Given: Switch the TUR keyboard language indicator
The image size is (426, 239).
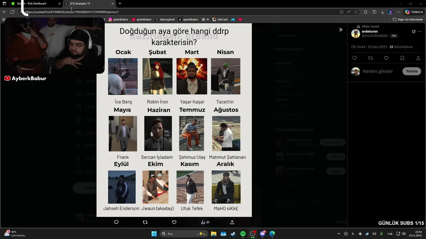Looking at the screenshot, I should click(390, 234).
